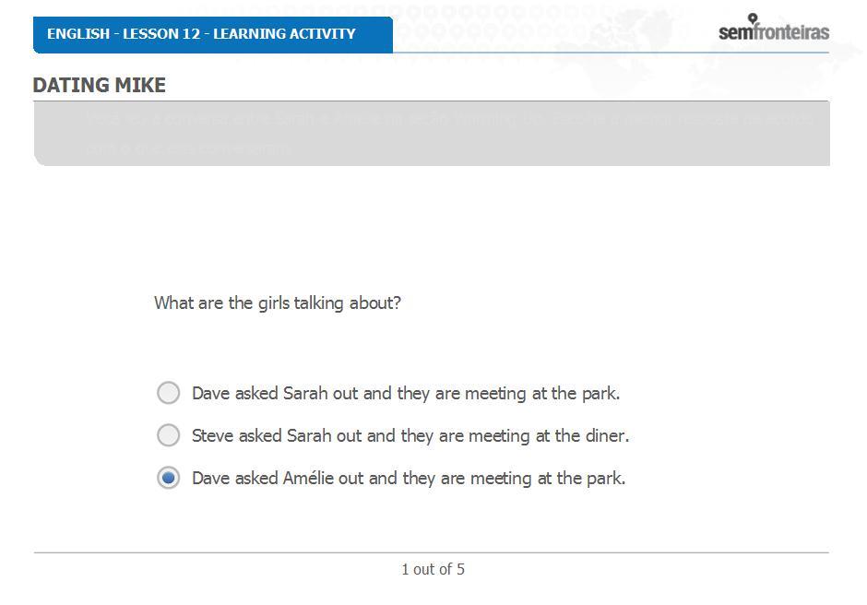
Task: Click the answer text about meeting at the diner
Action: tap(410, 436)
